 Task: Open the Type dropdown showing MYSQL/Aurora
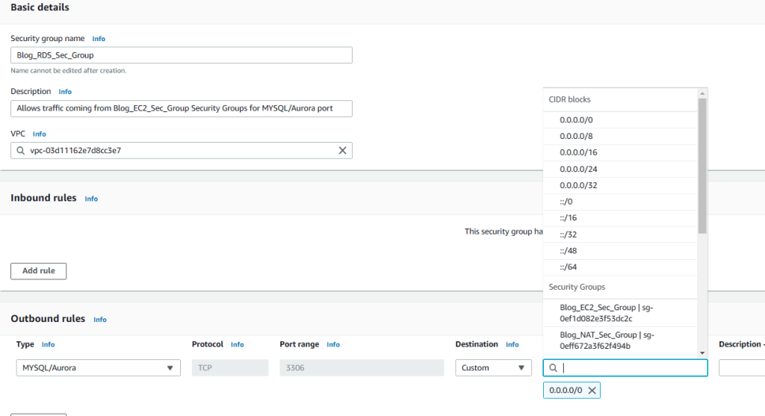coord(98,368)
